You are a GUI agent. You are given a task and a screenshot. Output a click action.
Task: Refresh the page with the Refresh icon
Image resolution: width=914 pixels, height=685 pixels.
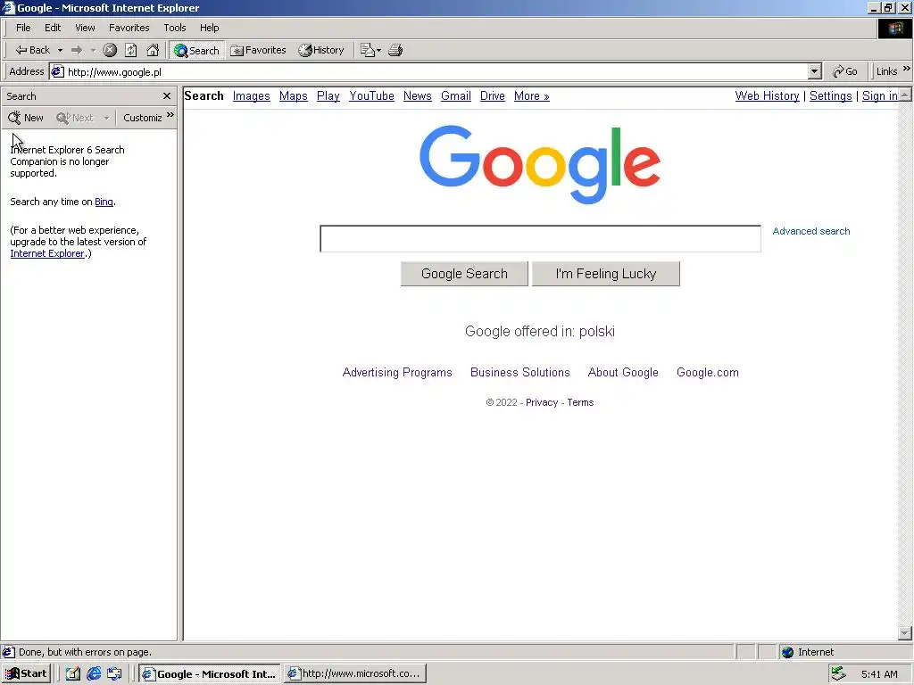pos(131,50)
